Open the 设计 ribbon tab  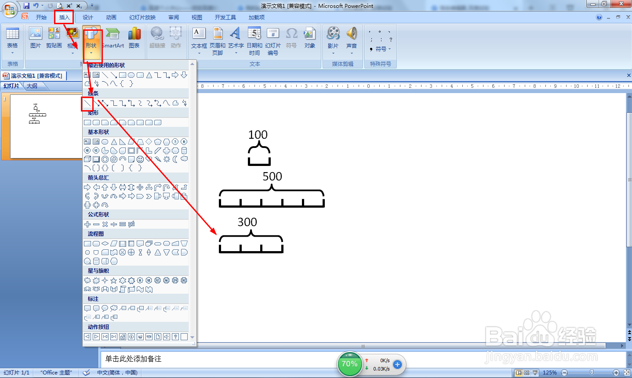tap(88, 17)
